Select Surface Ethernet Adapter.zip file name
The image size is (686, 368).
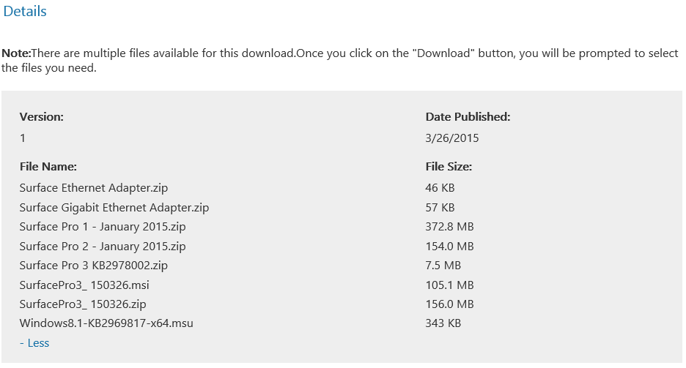(x=94, y=188)
